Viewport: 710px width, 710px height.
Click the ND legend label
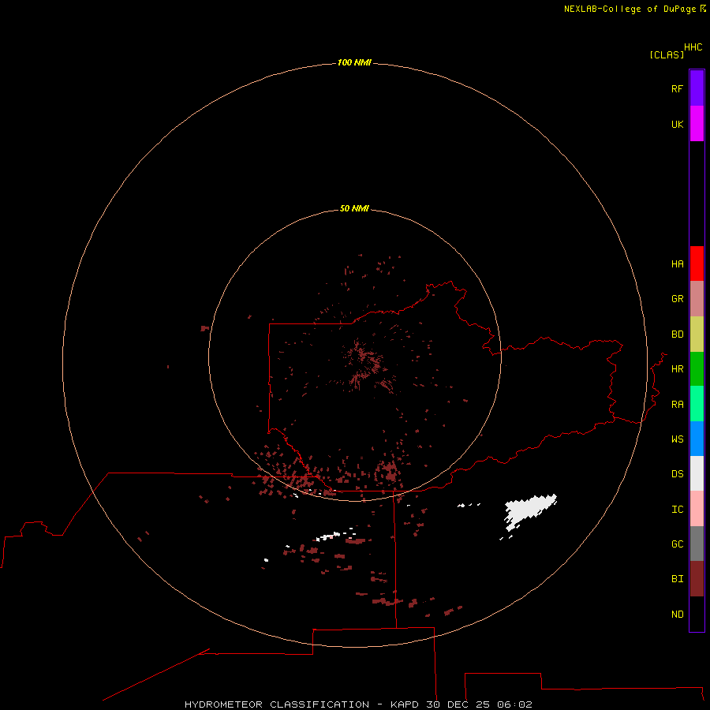[678, 615]
